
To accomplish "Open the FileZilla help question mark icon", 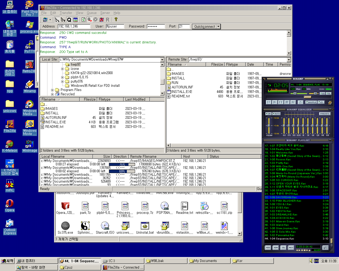I will coord(116,20).
